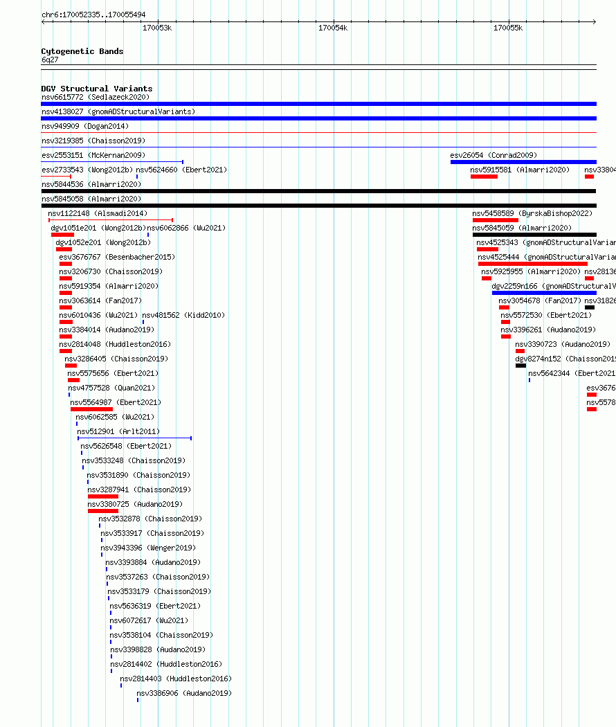Click nsv3390723 (Audano2019) label
Image resolution: width=616 pixels, height=727 pixels.
click(563, 344)
